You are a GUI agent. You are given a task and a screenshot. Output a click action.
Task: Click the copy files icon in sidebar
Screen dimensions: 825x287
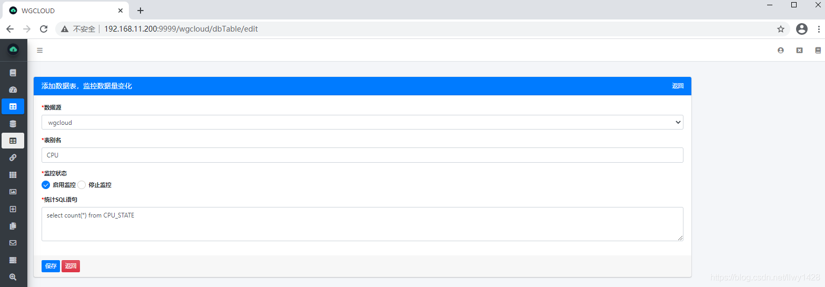13,226
